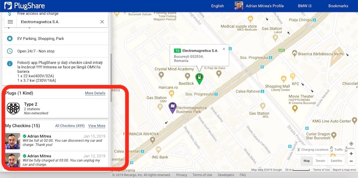Zoom out on the map
This screenshot has height=178, width=358.
point(351,161)
